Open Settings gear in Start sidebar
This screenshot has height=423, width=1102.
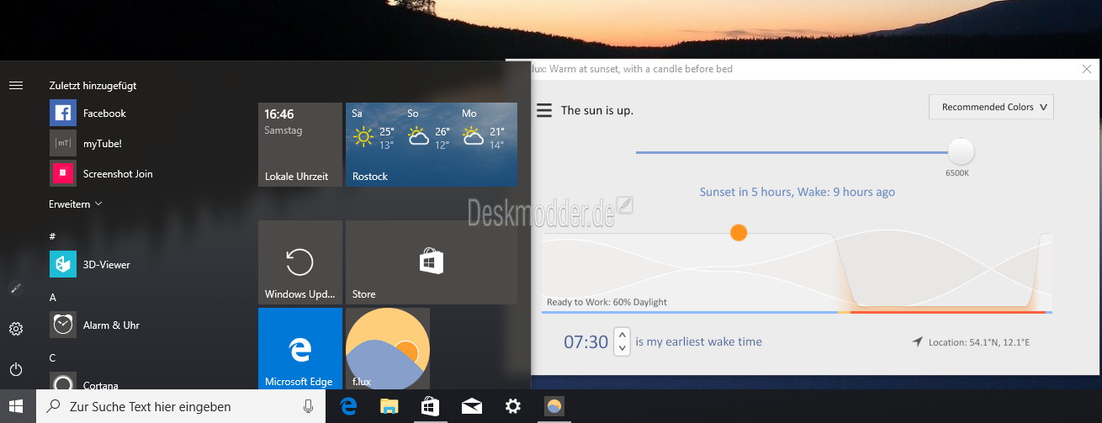(x=15, y=329)
